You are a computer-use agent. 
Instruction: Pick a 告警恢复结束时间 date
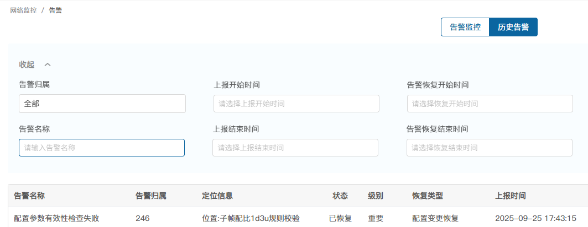(489, 148)
